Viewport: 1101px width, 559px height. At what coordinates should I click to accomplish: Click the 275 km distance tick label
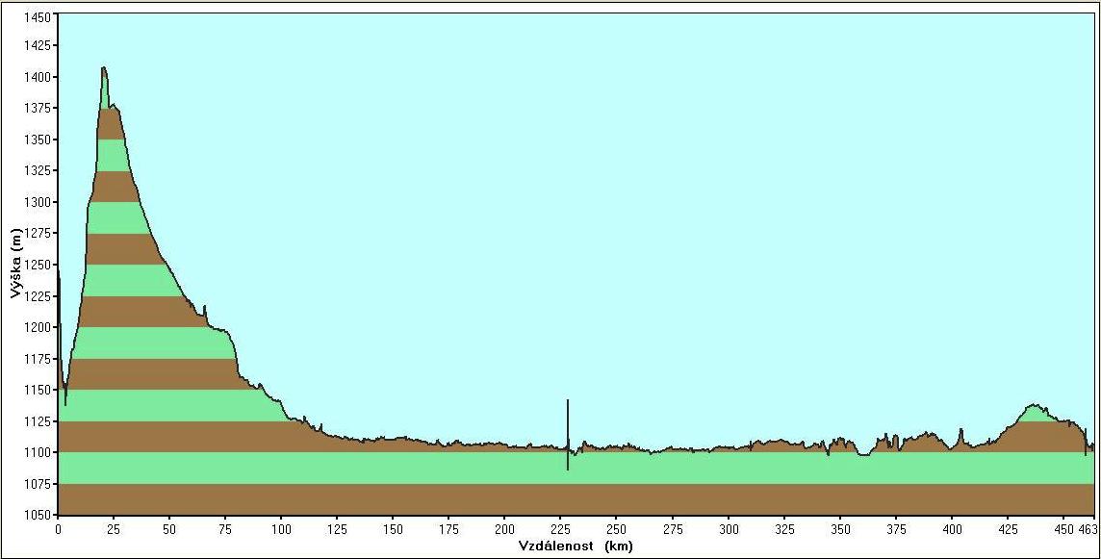(673, 528)
